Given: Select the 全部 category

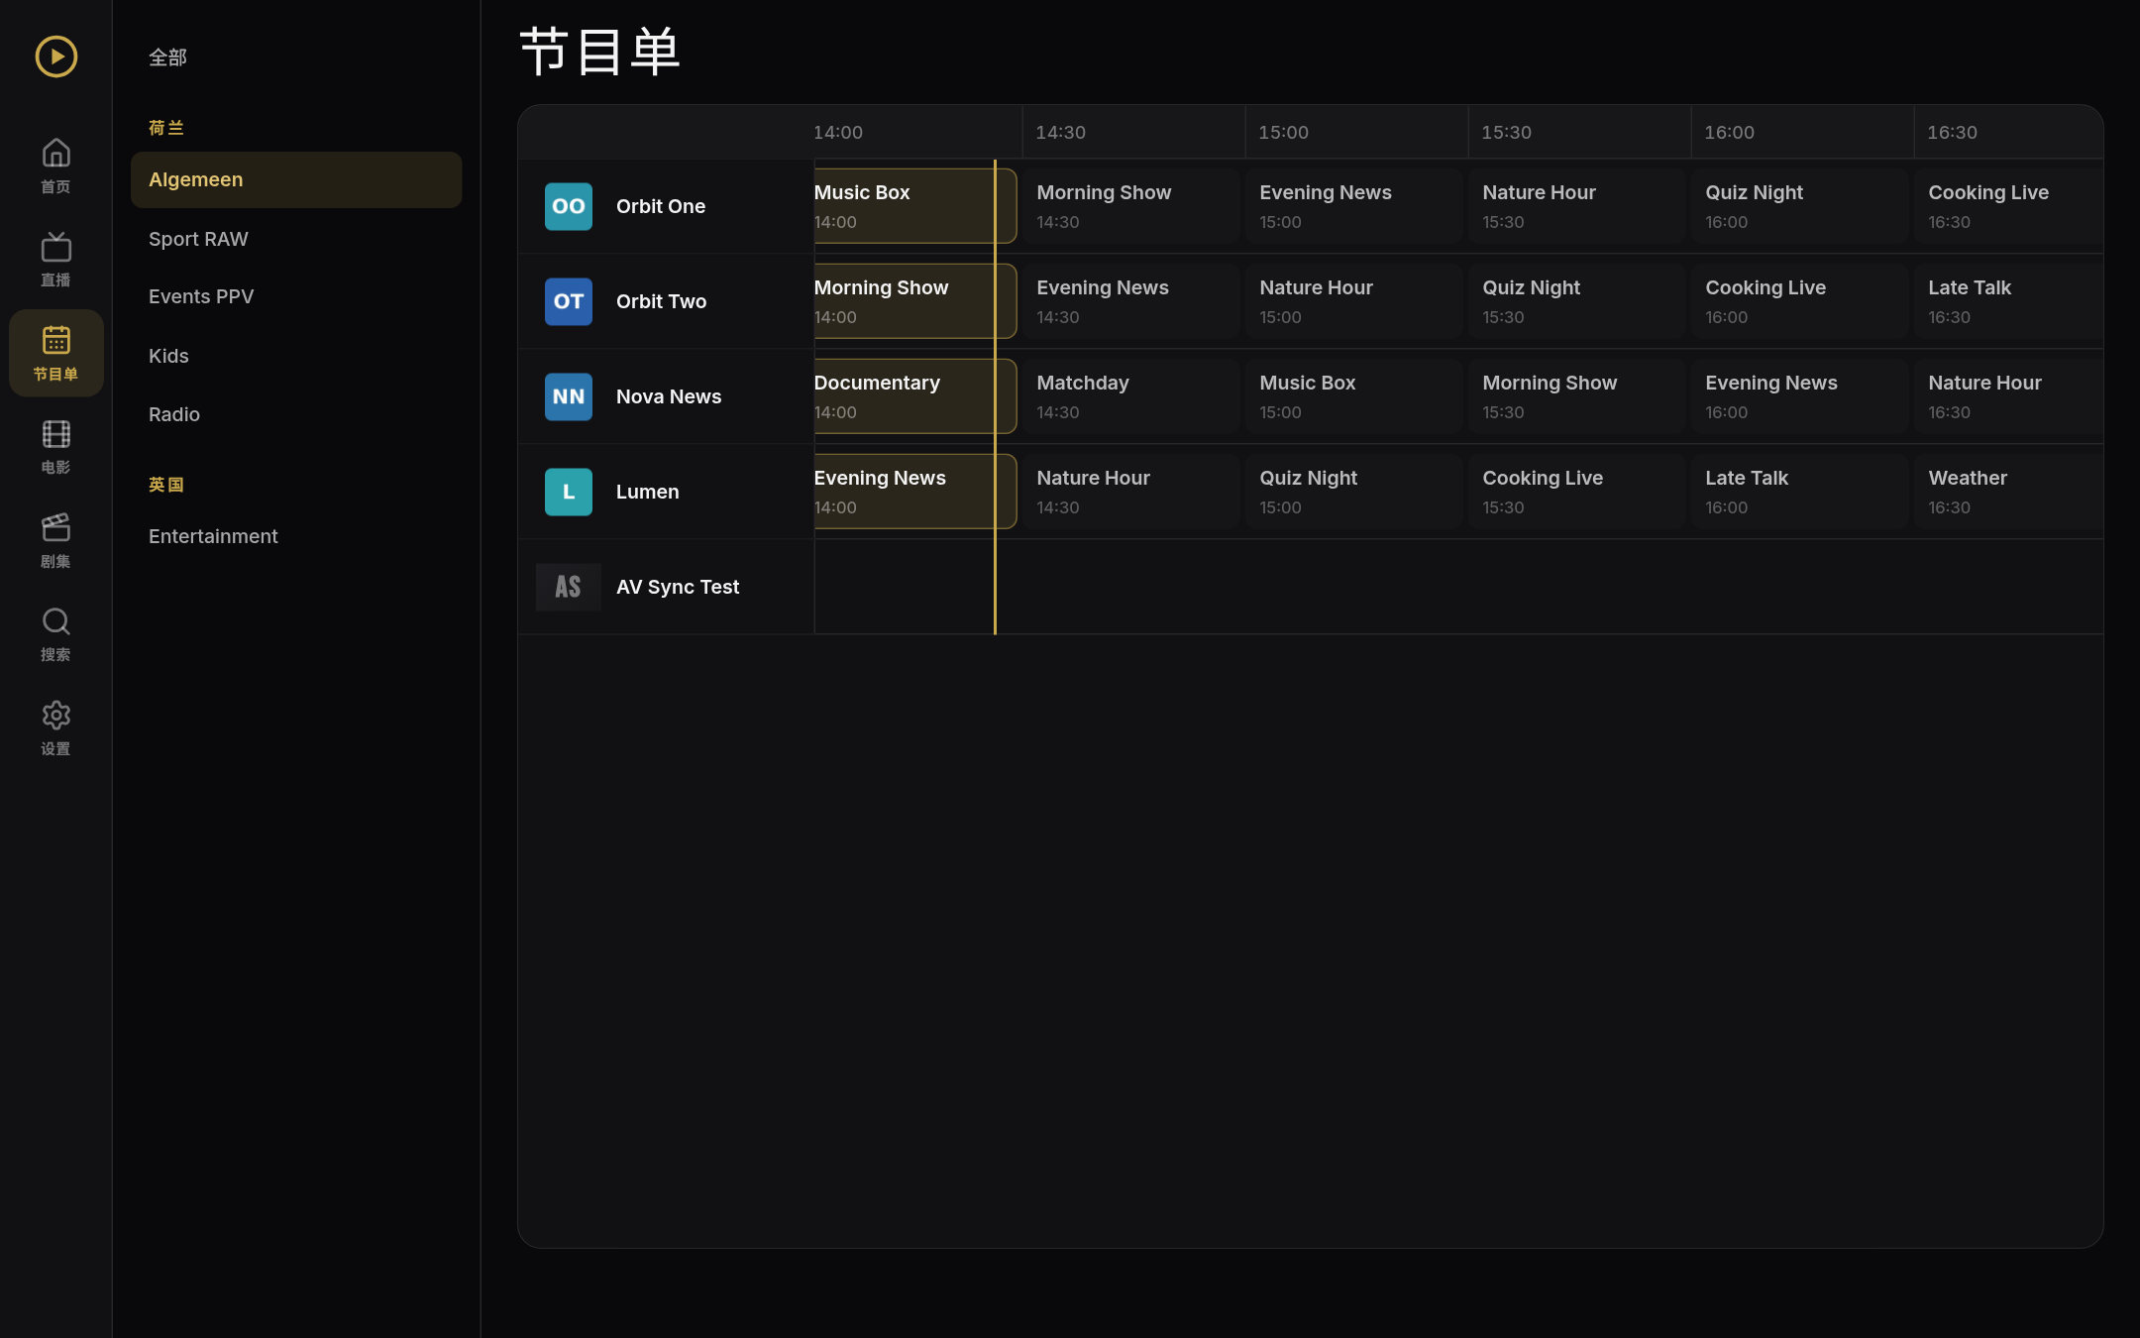Looking at the screenshot, I should 296,57.
